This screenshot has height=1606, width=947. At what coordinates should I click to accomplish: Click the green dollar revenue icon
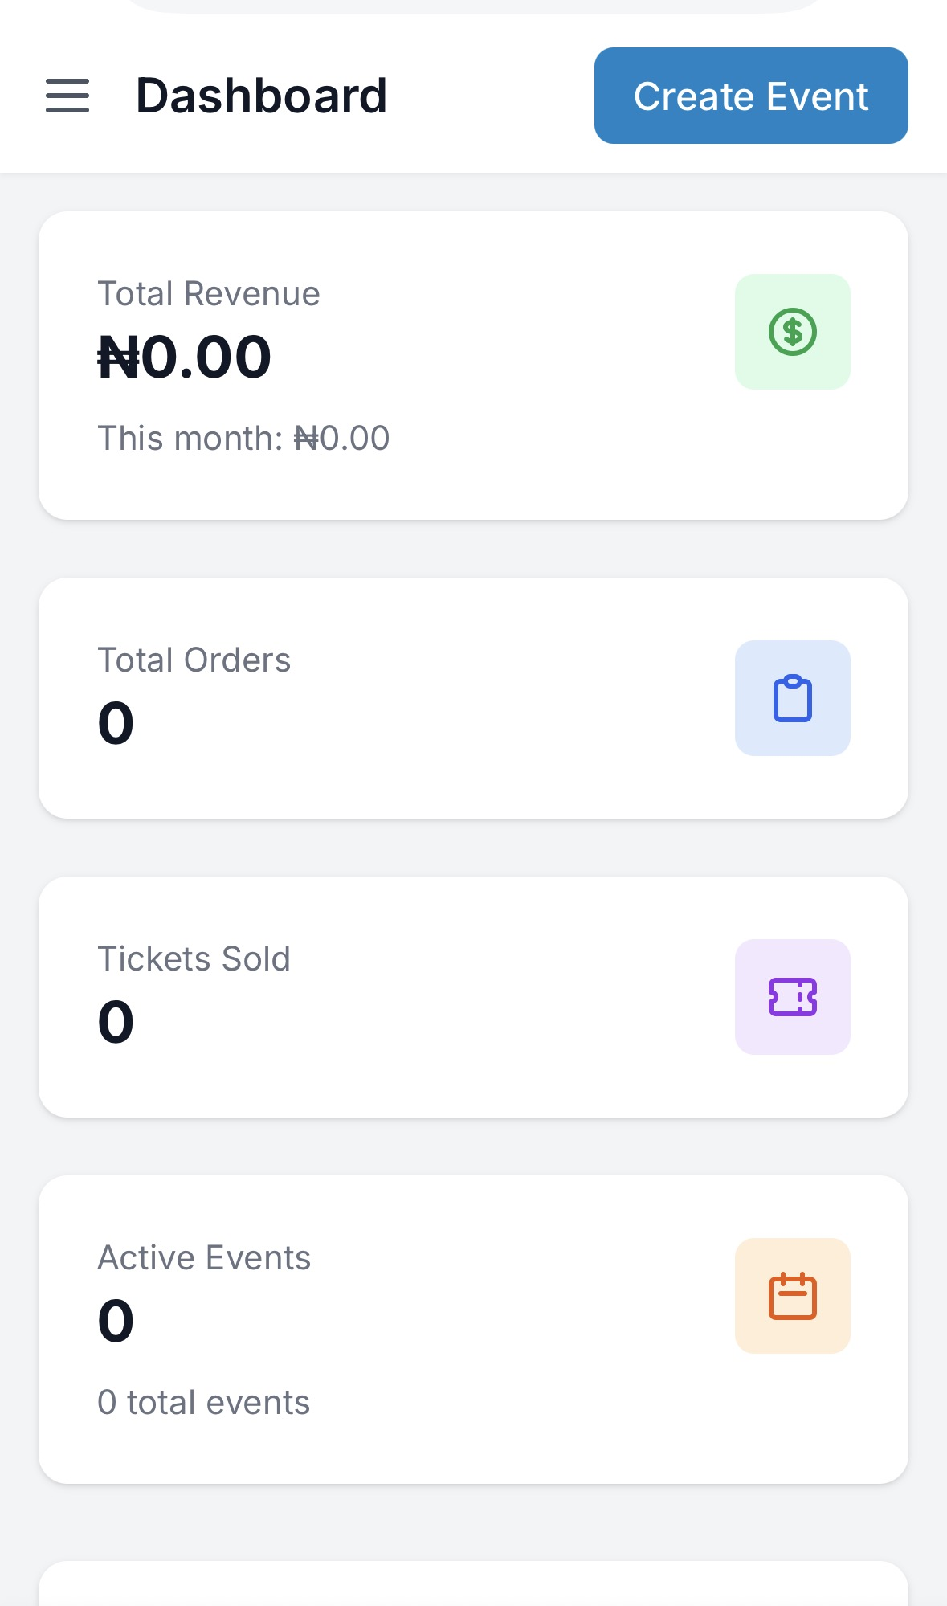point(792,332)
